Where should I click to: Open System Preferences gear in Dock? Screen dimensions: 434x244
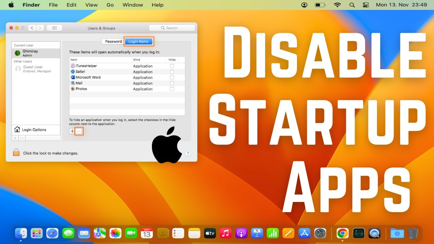click(x=320, y=233)
